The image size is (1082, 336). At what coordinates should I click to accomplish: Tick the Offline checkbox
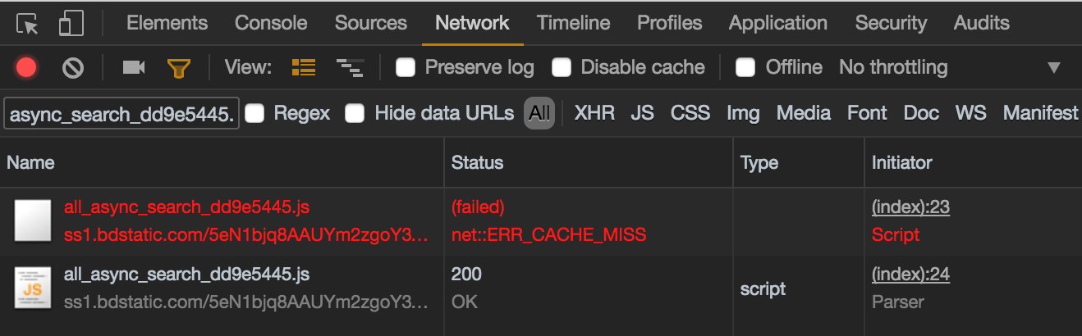[x=745, y=67]
